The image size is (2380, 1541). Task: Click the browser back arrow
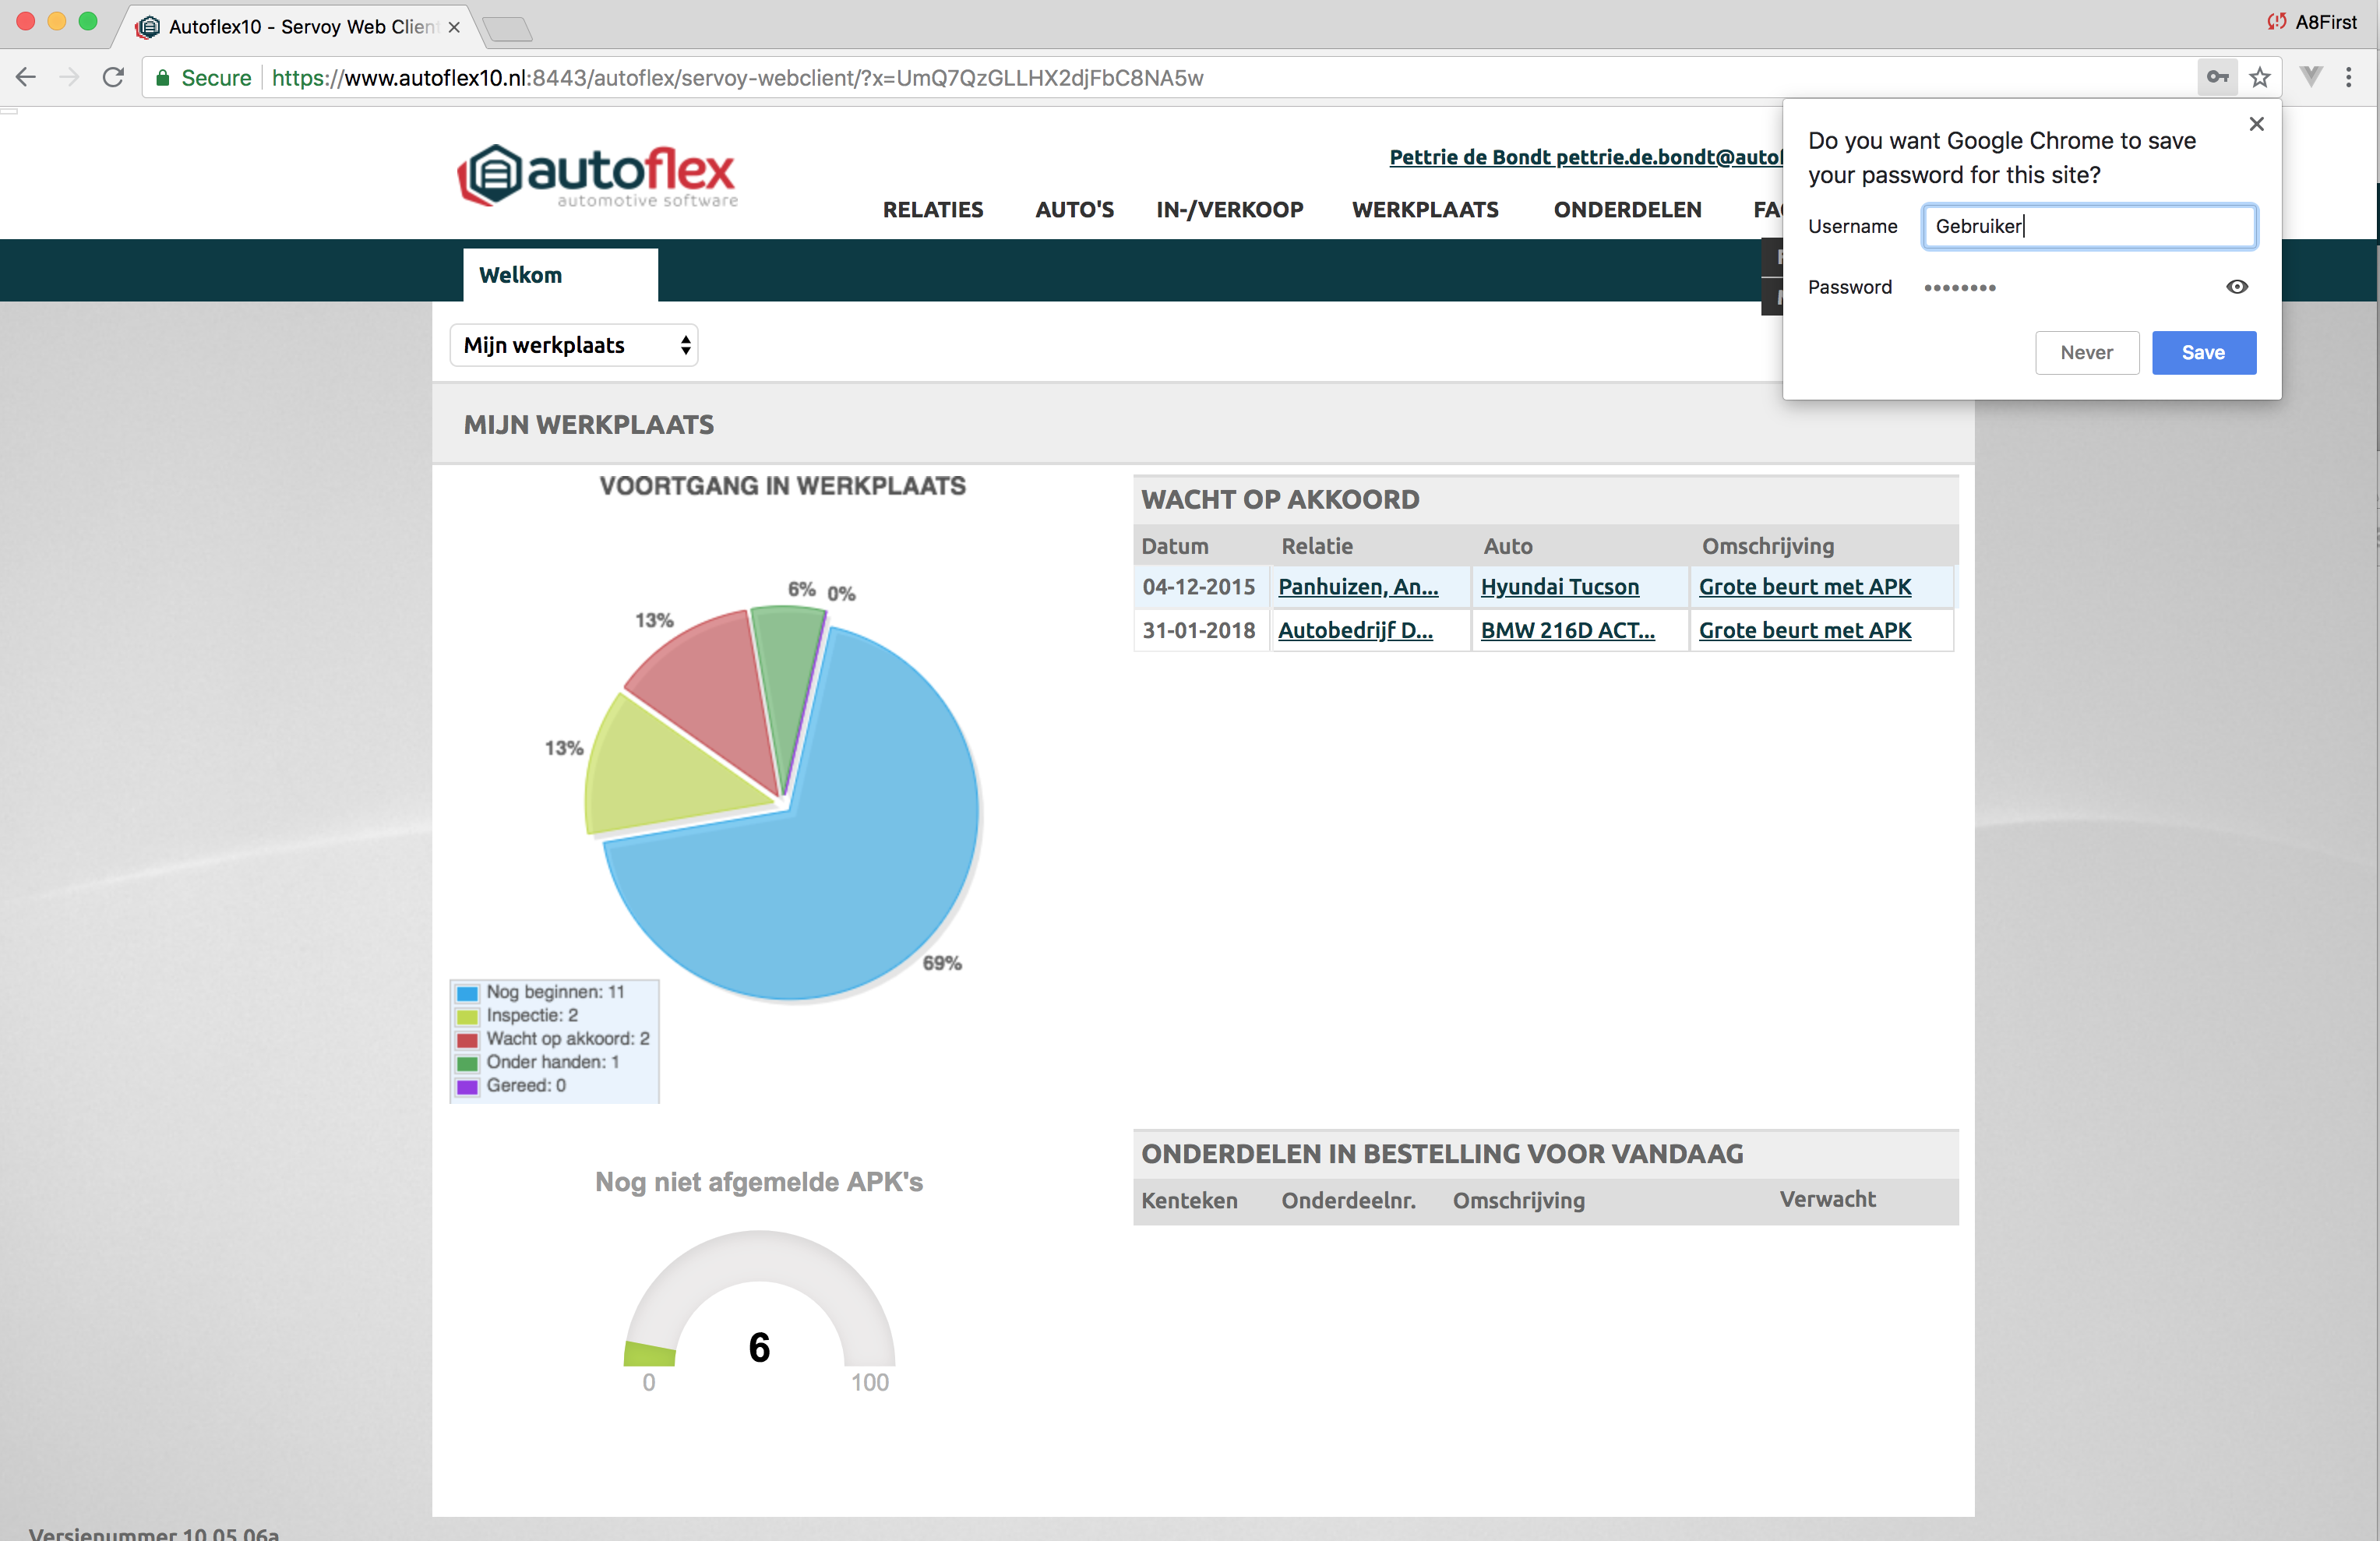pos(26,78)
